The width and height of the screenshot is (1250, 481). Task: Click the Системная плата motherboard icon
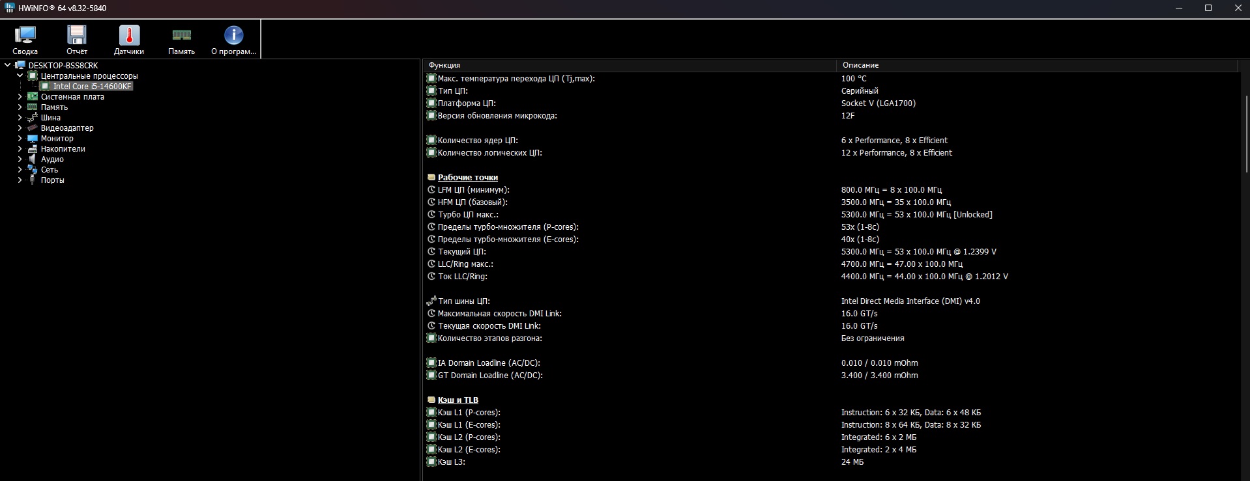coord(33,96)
